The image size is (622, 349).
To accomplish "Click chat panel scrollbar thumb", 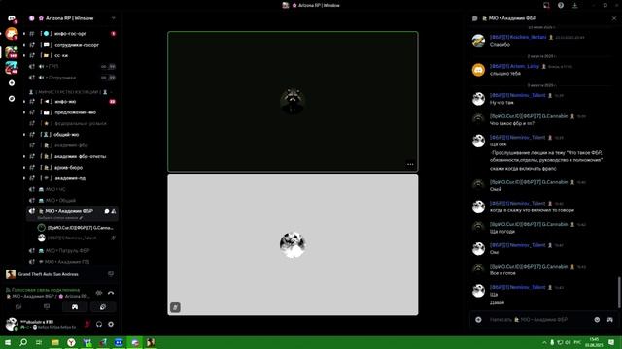I will pos(619,292).
